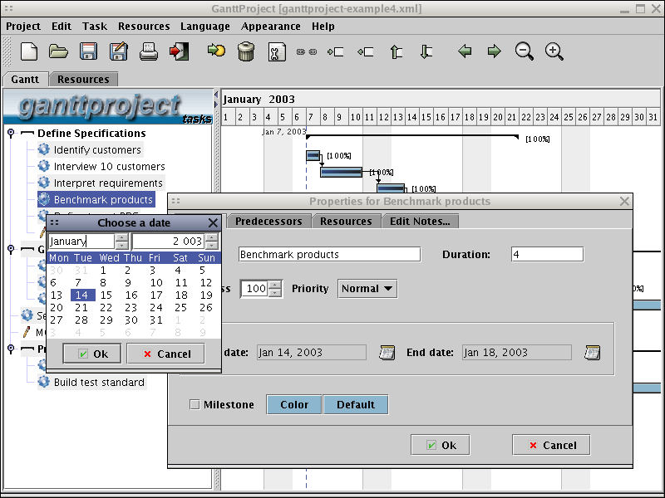
Task: Select Benchmark products task in tree
Action: tap(103, 199)
